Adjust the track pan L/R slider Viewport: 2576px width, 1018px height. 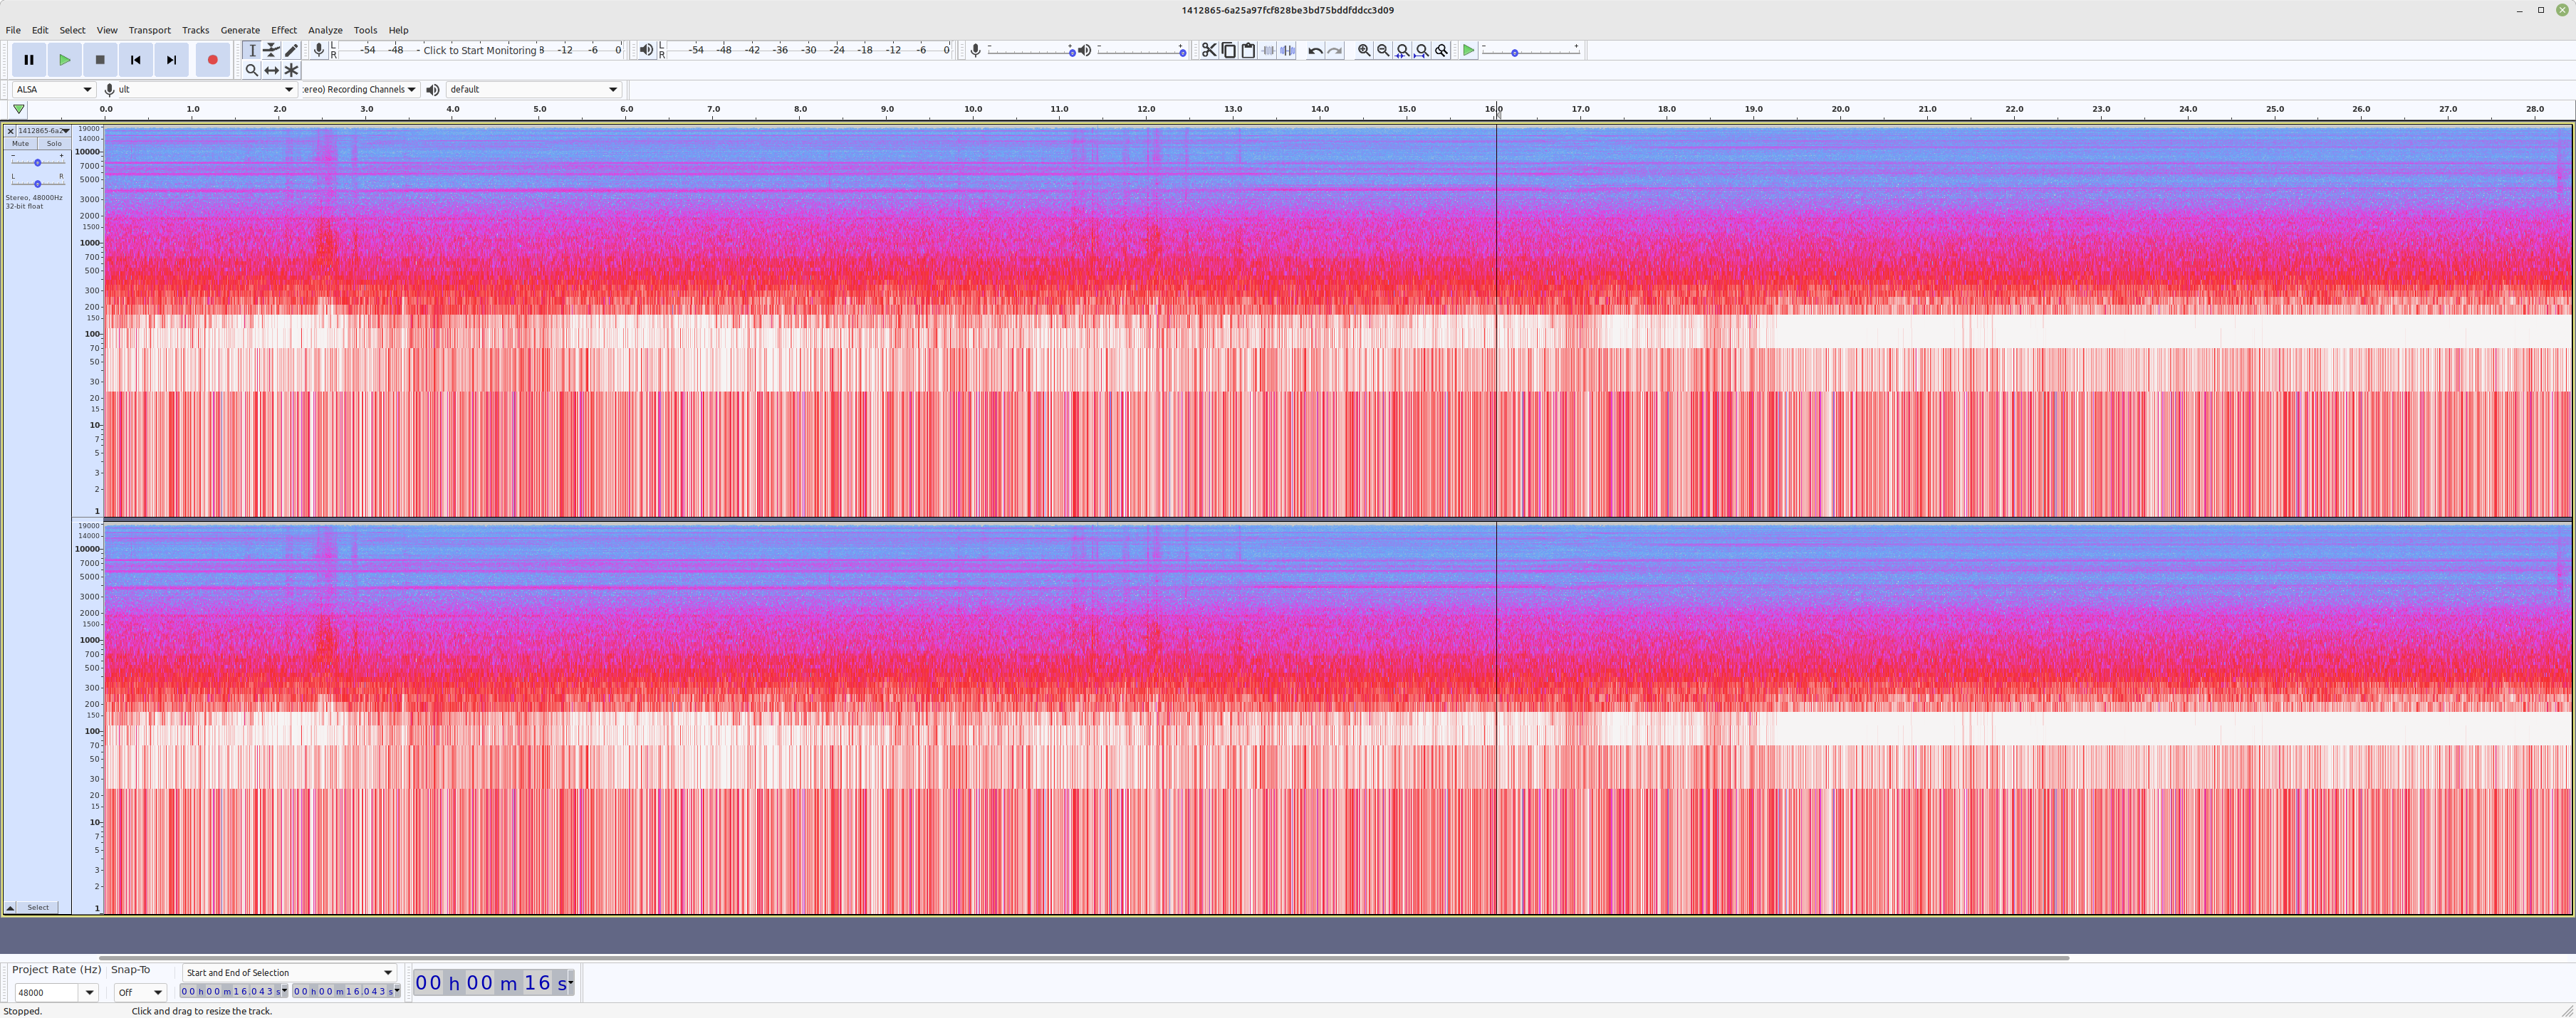pyautogui.click(x=37, y=183)
